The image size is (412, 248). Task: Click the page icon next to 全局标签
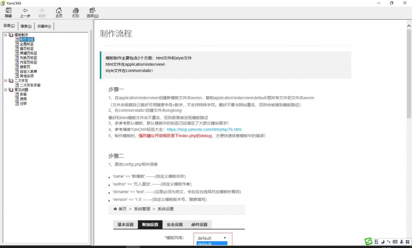pyautogui.click(x=17, y=44)
